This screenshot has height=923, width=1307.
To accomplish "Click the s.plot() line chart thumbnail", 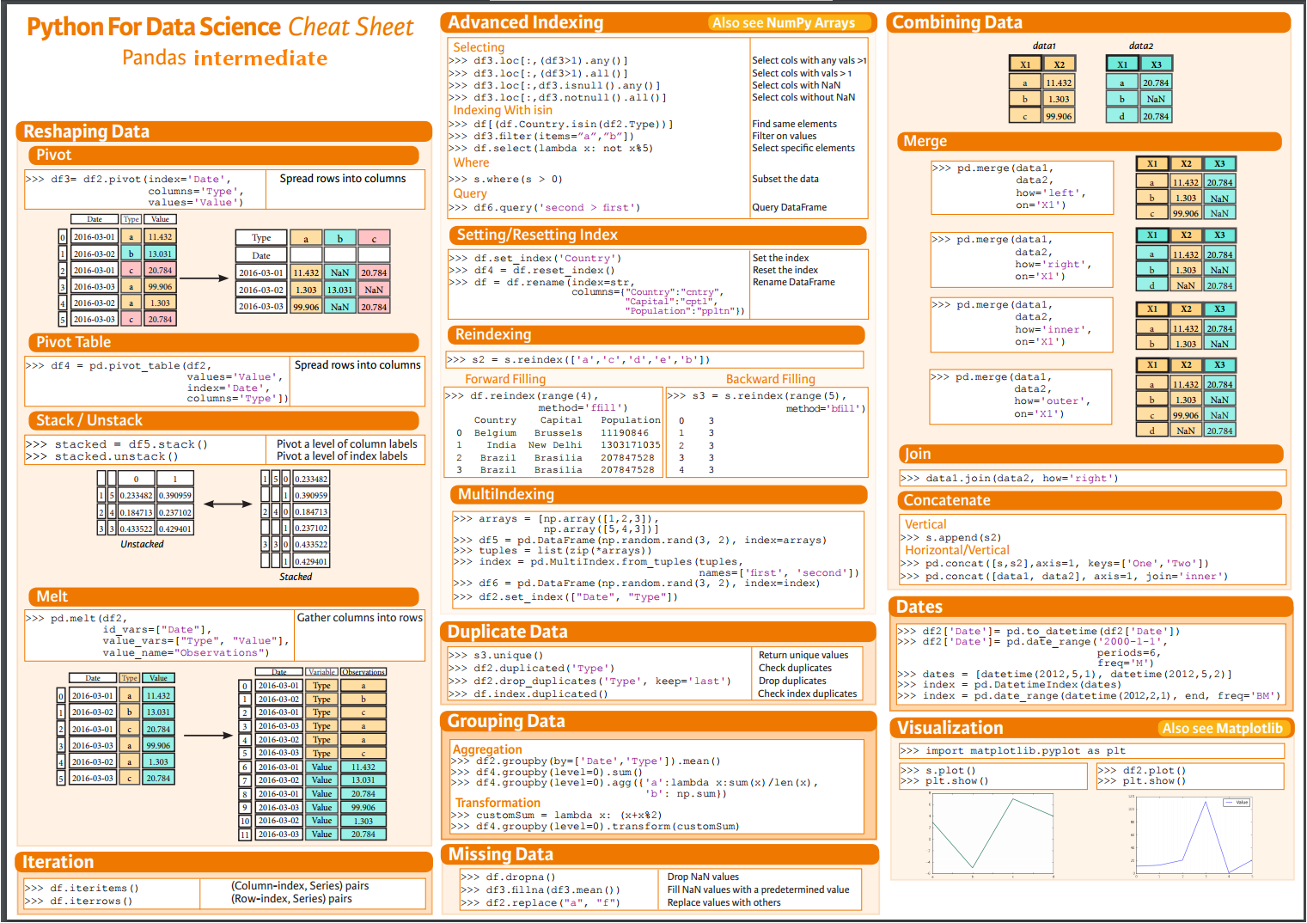I will pos(992,834).
